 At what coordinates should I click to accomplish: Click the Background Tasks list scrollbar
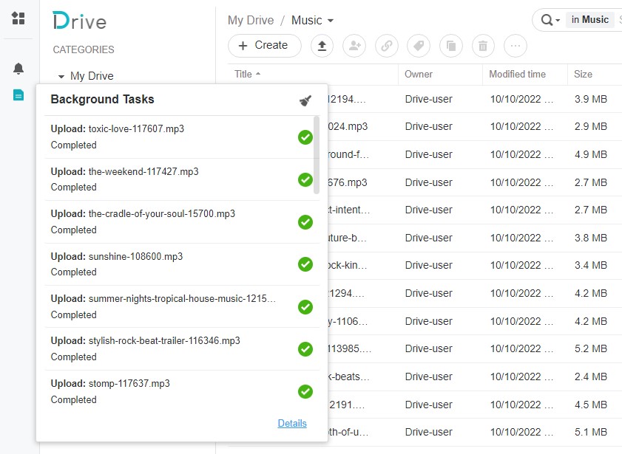click(316, 155)
